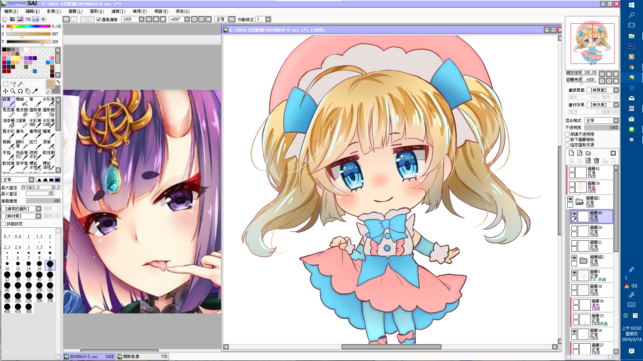Open the zoom 100% dropdown in toolbar

click(141, 19)
